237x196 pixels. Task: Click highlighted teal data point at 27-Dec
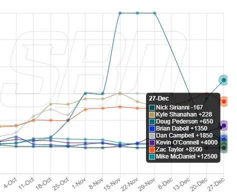click(224, 80)
